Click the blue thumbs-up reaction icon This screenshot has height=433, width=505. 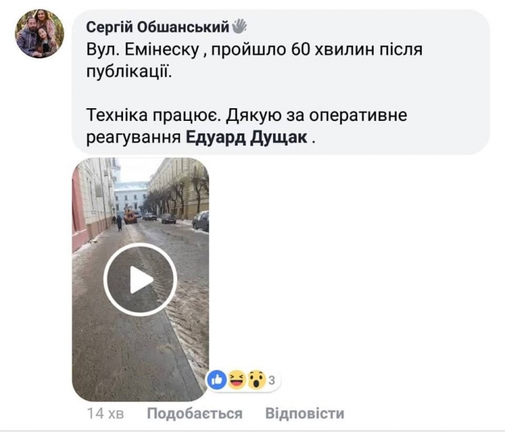[x=217, y=380]
